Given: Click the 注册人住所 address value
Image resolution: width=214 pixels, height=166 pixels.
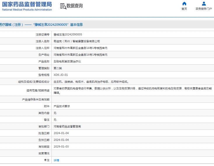Looking at the screenshot, I should point(81,48).
